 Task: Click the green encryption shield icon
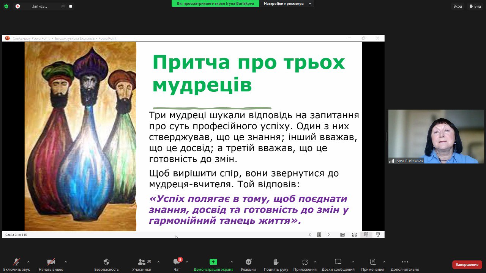[x=6, y=6]
